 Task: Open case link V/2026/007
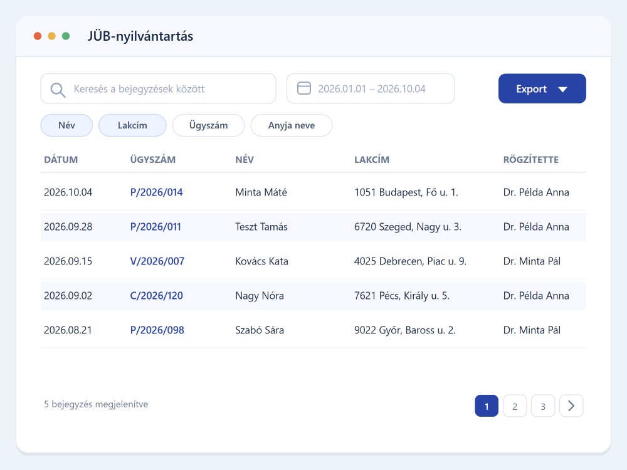pos(157,261)
